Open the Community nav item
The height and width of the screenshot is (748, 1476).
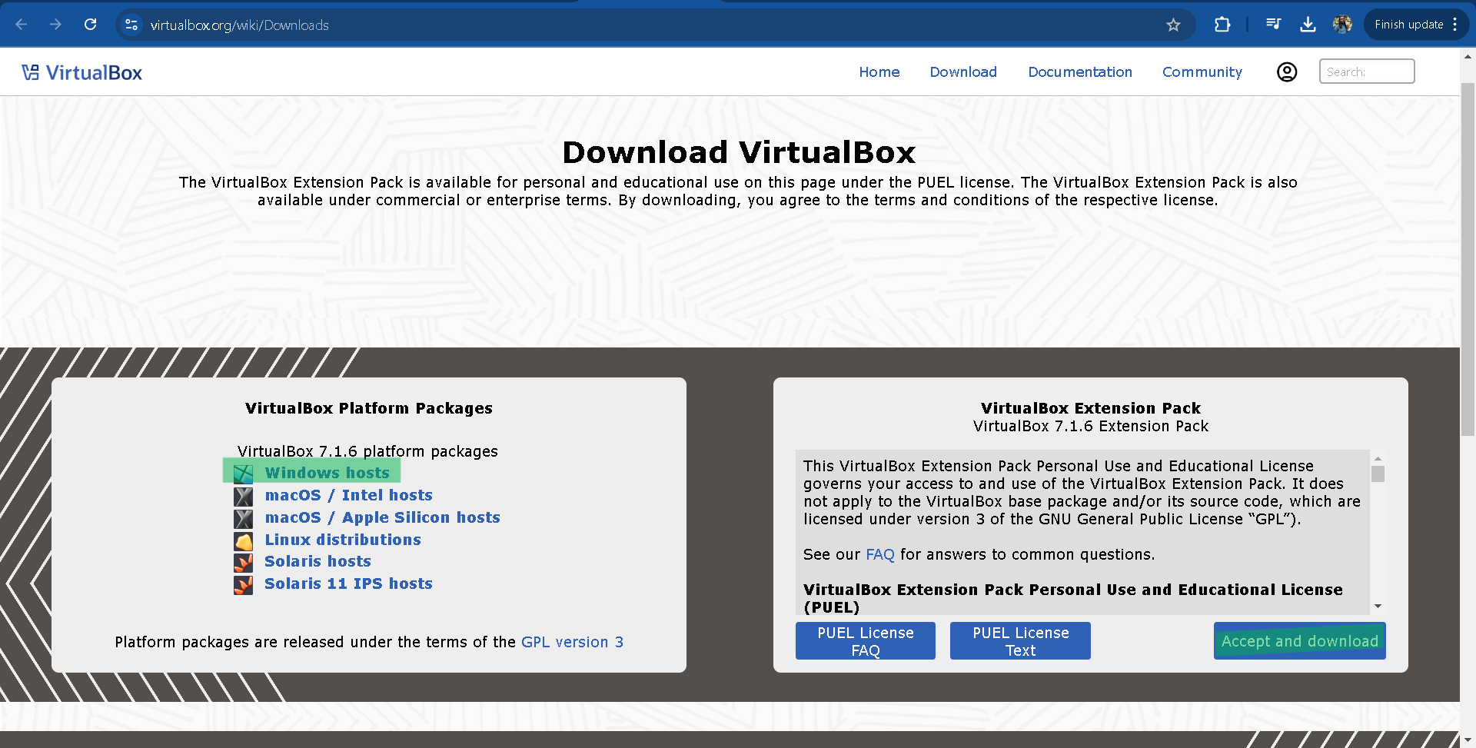(x=1202, y=71)
